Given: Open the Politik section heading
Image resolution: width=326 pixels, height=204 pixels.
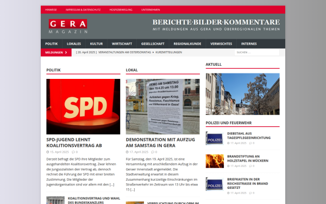Looking at the screenshot, I should click(x=53, y=70).
